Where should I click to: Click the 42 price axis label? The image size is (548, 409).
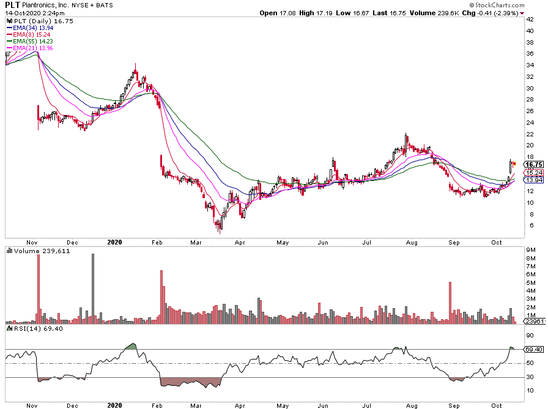[x=530, y=19]
